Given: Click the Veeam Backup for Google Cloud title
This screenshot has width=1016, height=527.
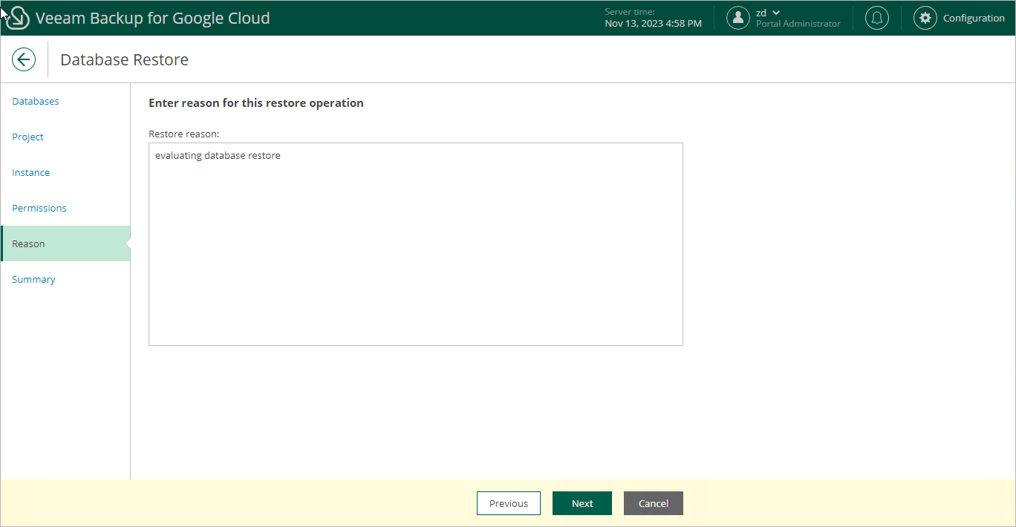Looking at the screenshot, I should coord(153,18).
